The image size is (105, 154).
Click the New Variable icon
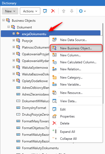point(55,84)
